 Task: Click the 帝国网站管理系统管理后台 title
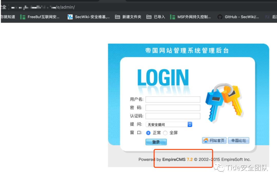point(187,51)
